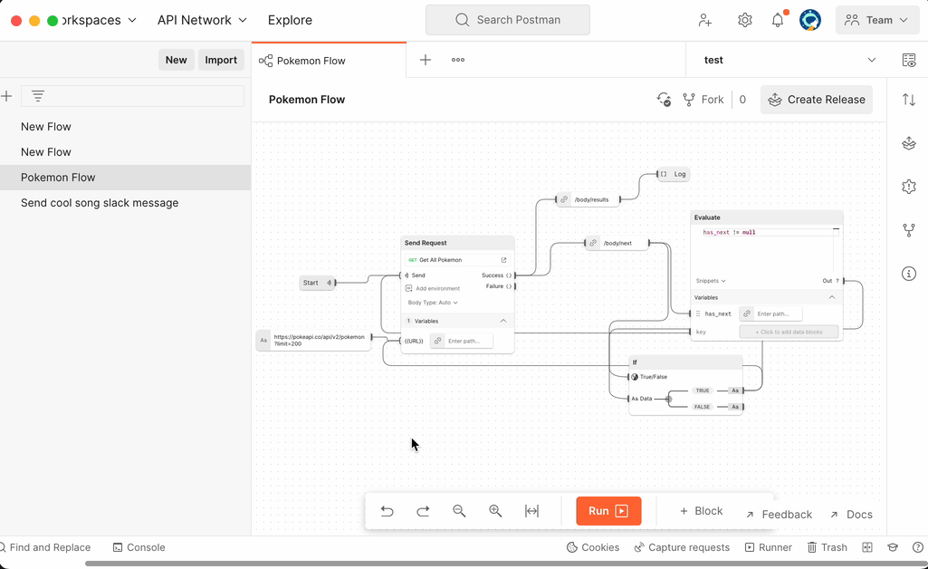928x569 pixels.
Task: Click the Import button
Action: [x=221, y=60]
